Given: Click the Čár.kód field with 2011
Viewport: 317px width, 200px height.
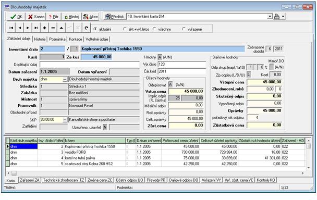Looking at the screenshot, I should [181, 71].
